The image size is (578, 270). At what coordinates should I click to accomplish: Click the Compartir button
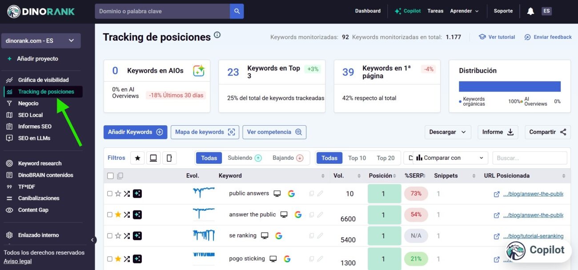548,132
